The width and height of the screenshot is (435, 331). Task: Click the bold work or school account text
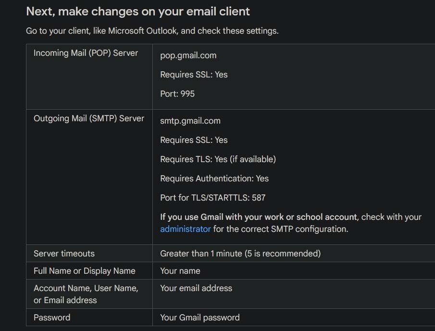pos(259,217)
